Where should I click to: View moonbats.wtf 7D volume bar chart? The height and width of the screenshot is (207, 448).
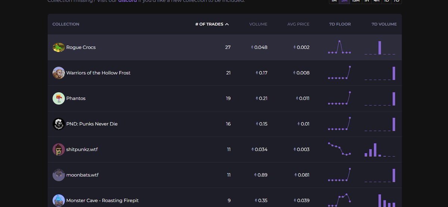pyautogui.click(x=380, y=175)
